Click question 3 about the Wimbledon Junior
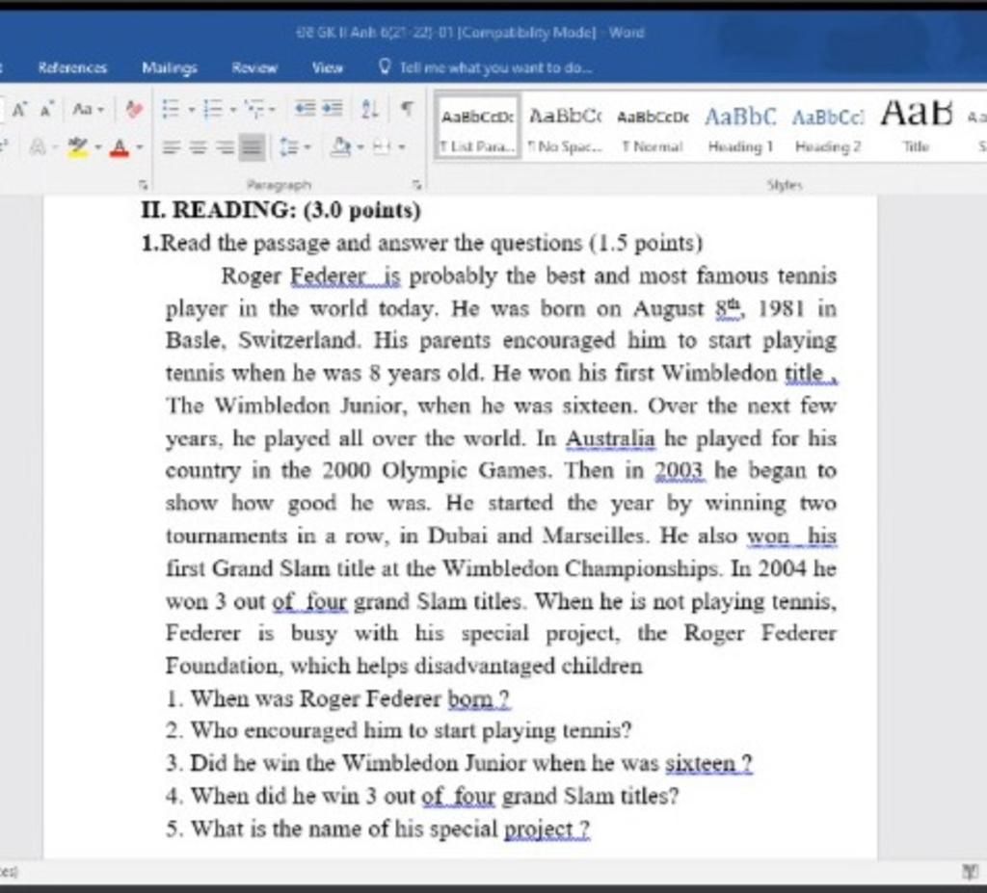 (459, 763)
